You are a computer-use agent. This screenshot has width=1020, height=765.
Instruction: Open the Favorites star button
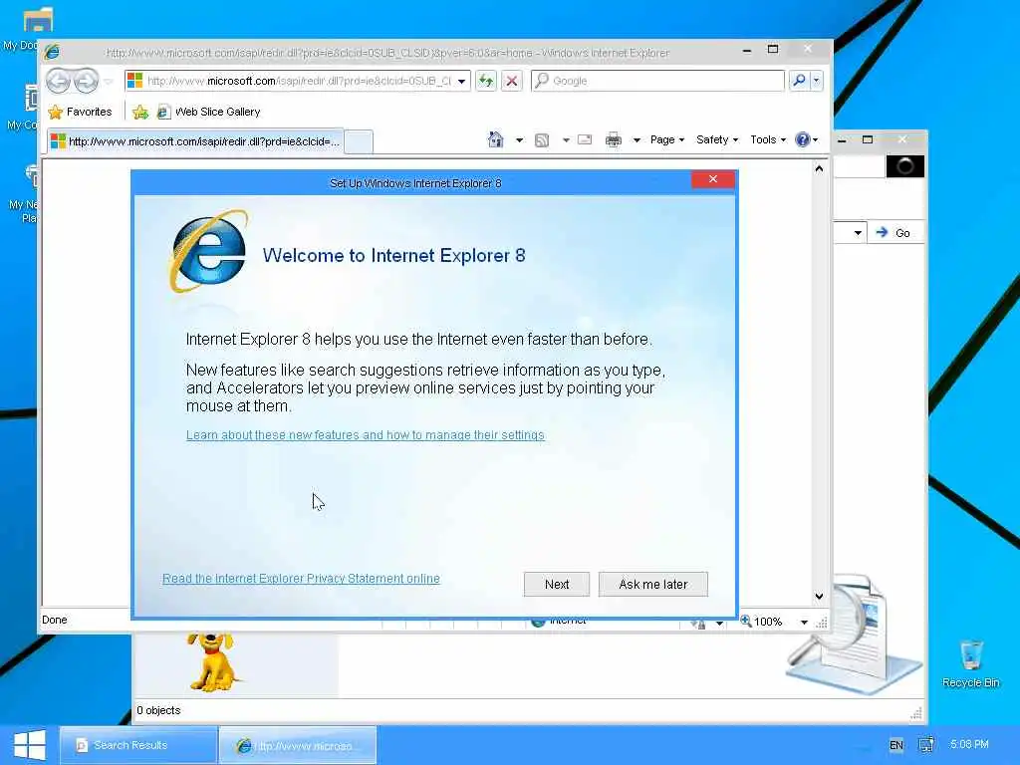[x=80, y=112]
